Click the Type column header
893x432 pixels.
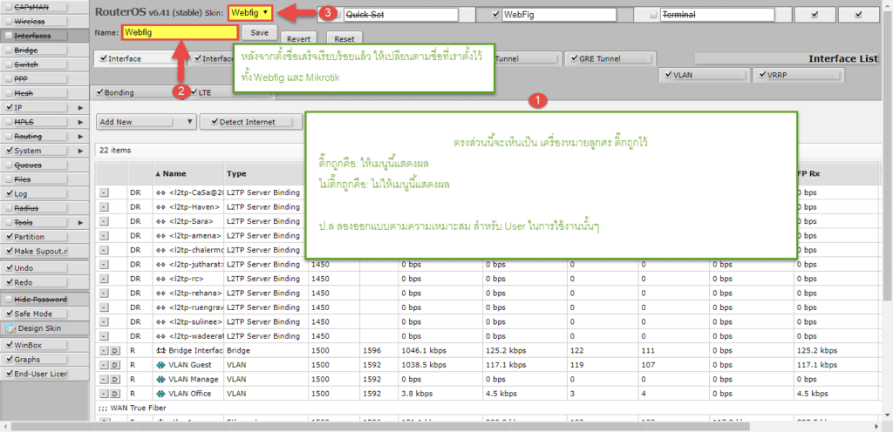[x=265, y=174]
